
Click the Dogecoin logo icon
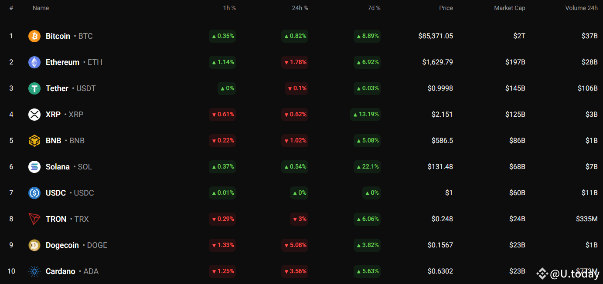pyautogui.click(x=34, y=245)
